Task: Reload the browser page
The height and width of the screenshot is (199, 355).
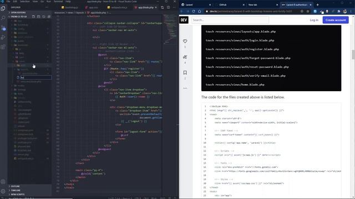Action: coord(194,11)
